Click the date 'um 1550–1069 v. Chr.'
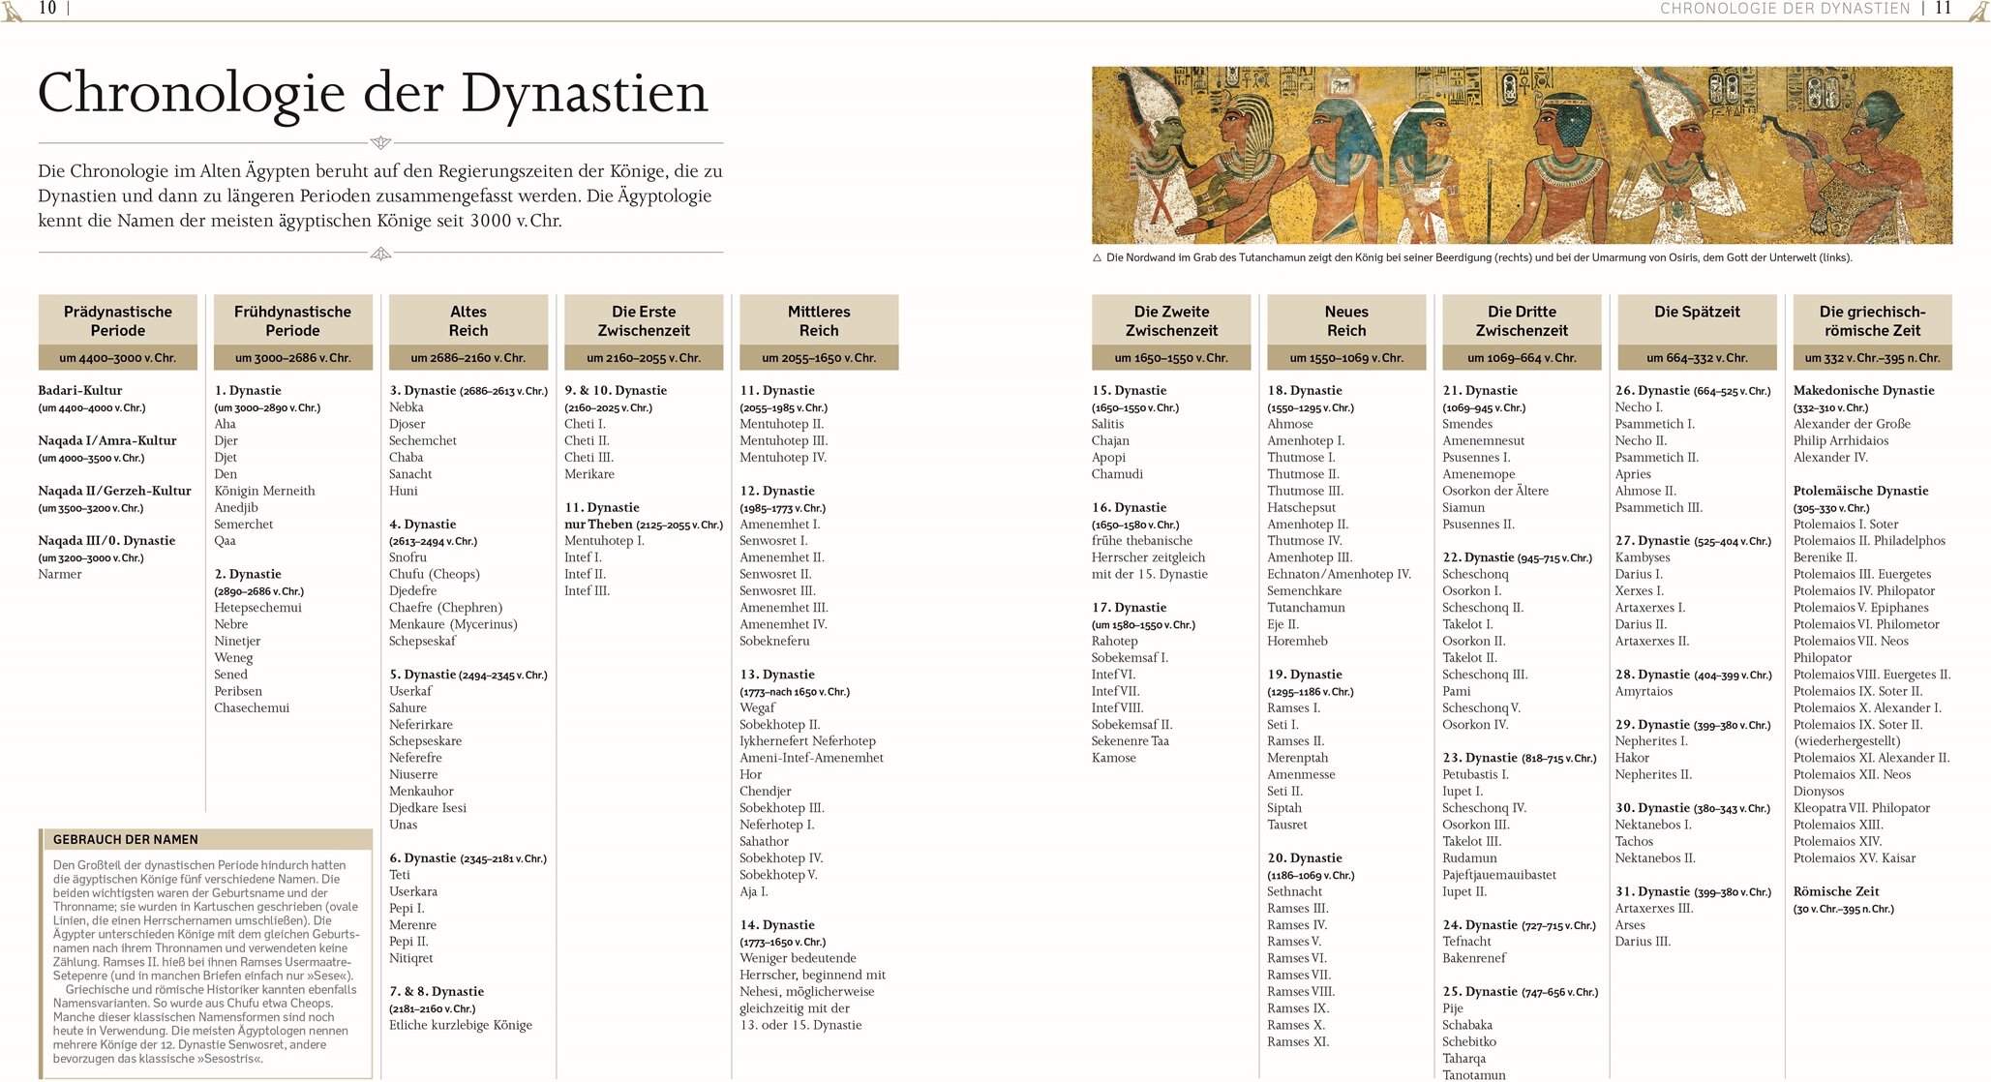This screenshot has width=1991, height=1082. tap(1346, 357)
